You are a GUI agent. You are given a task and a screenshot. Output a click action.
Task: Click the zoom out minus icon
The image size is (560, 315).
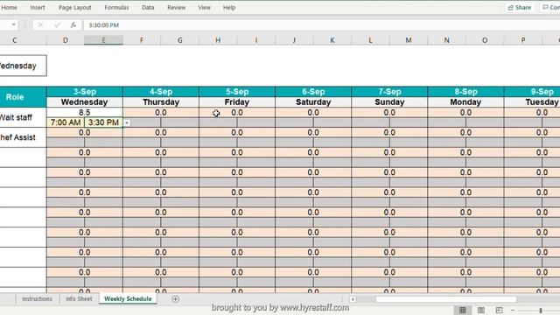513,311
